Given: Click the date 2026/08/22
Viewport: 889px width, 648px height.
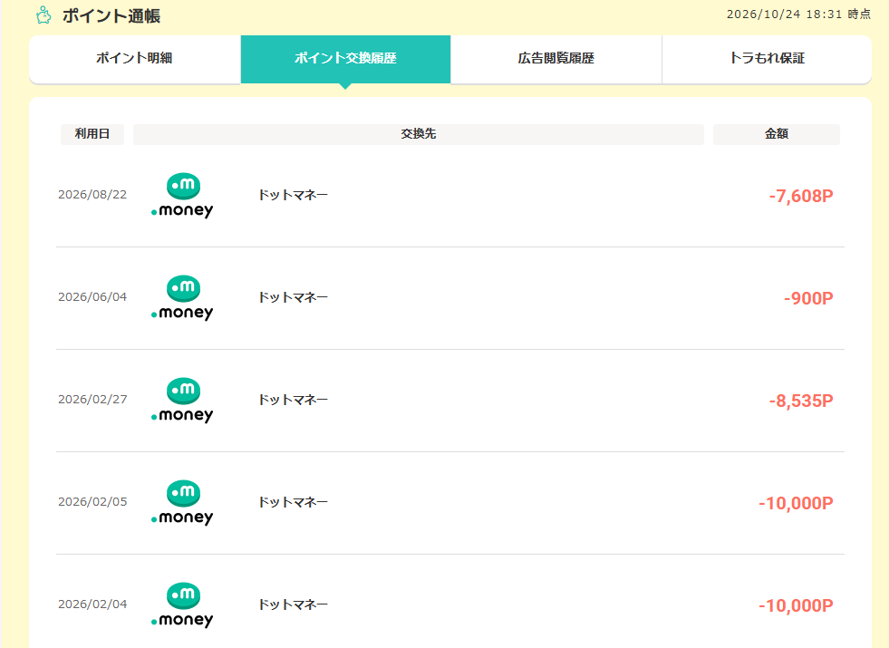Looking at the screenshot, I should pos(92,195).
